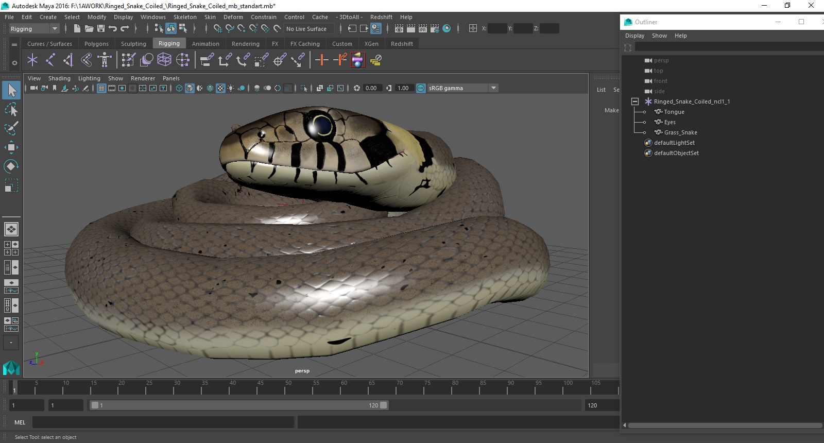Click the shelf settings gear icon
The width and height of the screenshot is (824, 443).
(x=14, y=63)
